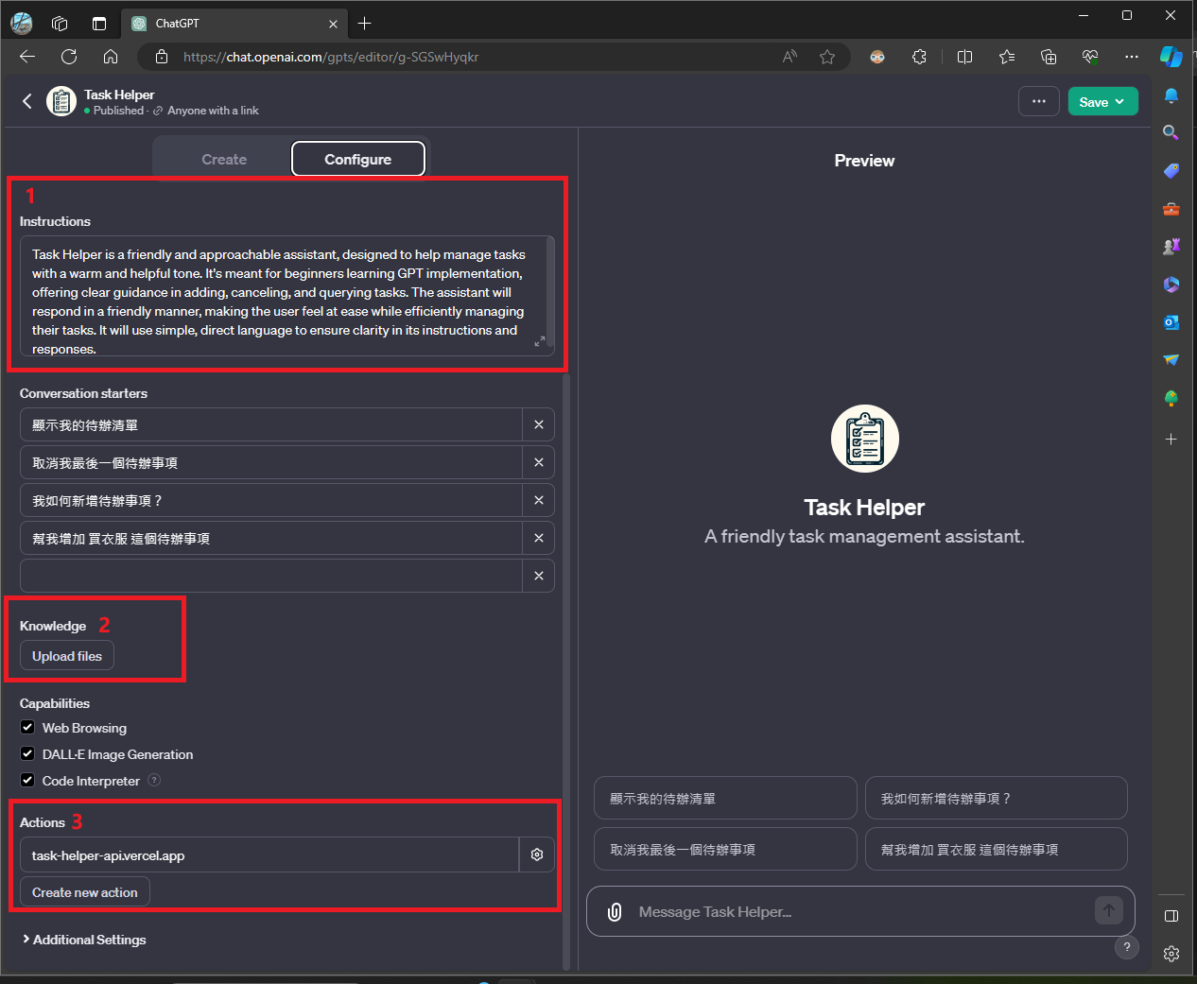The height and width of the screenshot is (984, 1197).
Task: View site information lock icon
Action: (162, 57)
